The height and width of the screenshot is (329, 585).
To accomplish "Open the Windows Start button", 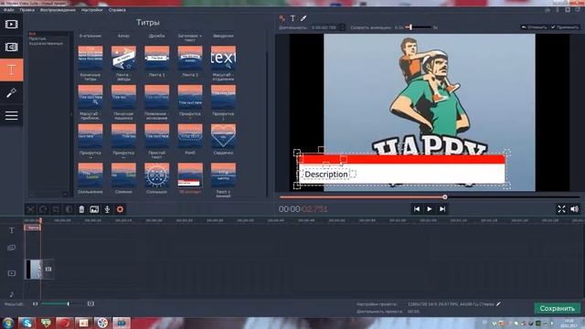I will point(7,323).
